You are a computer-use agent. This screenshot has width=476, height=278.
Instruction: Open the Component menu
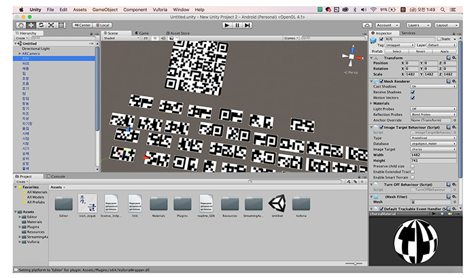[x=135, y=10]
